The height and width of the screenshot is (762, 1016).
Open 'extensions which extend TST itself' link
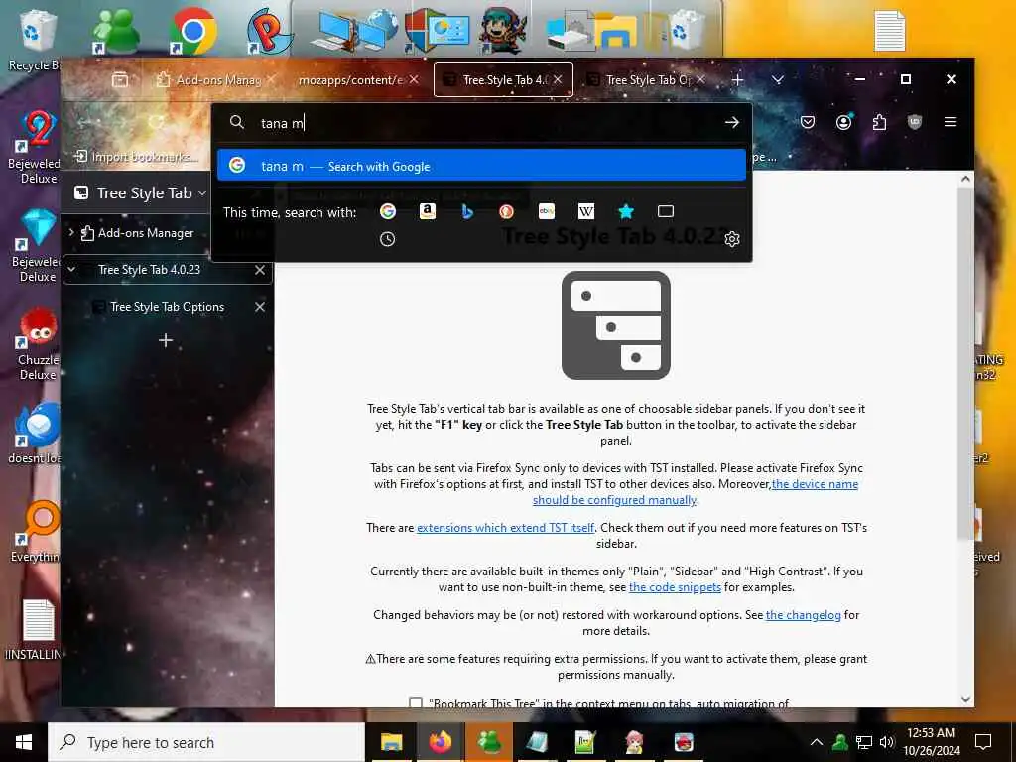click(505, 528)
